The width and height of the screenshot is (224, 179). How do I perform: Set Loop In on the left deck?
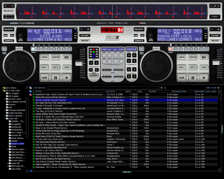point(45,57)
